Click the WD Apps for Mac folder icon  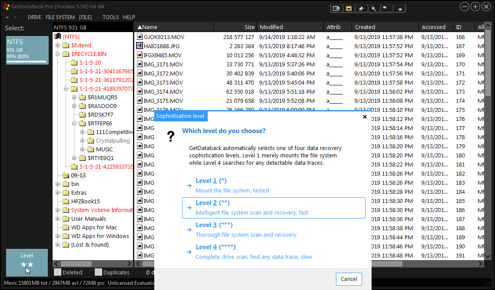tap(66, 227)
